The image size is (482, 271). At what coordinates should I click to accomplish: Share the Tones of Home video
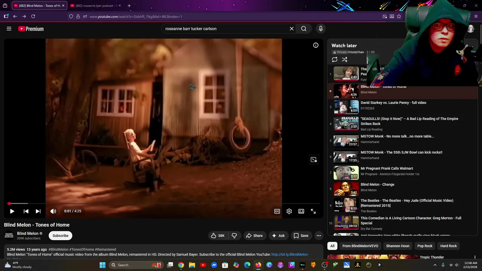[255, 236]
